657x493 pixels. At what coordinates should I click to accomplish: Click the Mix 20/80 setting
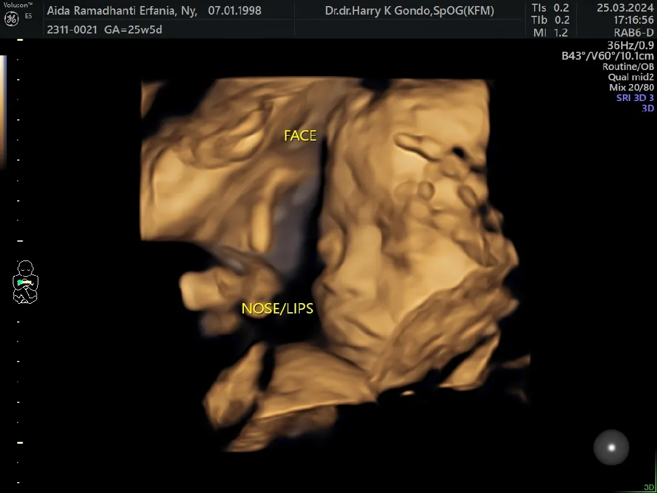(631, 88)
